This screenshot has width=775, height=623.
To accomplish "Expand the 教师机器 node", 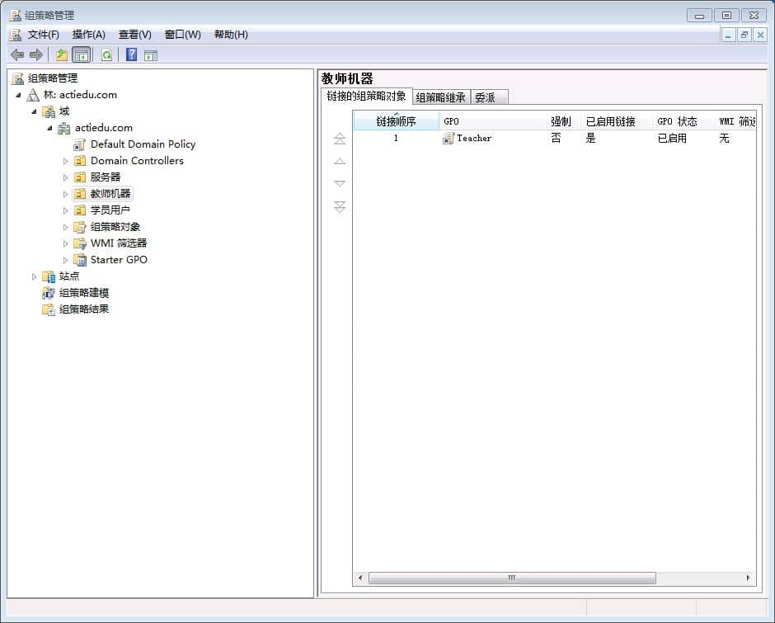I will pyautogui.click(x=65, y=195).
